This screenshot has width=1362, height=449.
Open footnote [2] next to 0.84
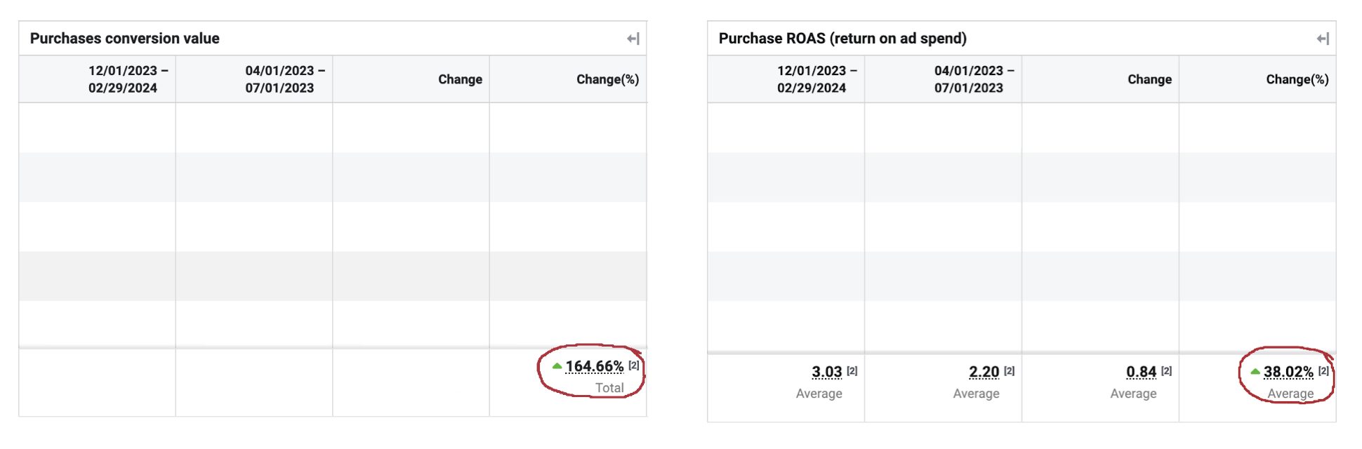[x=1166, y=371]
